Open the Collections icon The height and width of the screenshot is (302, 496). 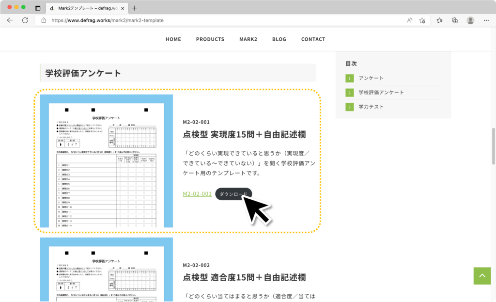(x=454, y=20)
